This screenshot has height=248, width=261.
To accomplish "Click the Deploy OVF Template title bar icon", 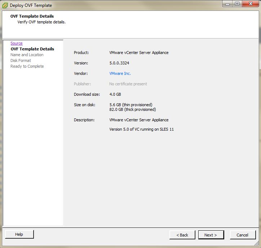I will coord(5,5).
